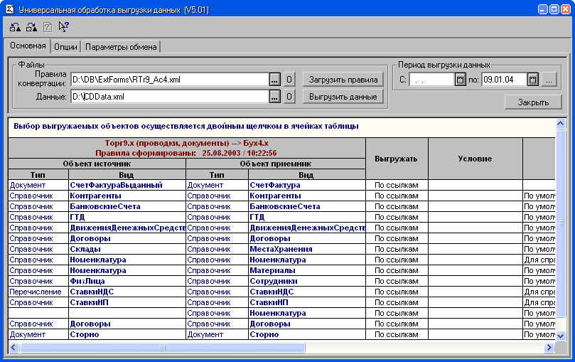Screen dimensions: 575x362
Task: Click По ссылкам in the Сторно row
Action: 397,334
